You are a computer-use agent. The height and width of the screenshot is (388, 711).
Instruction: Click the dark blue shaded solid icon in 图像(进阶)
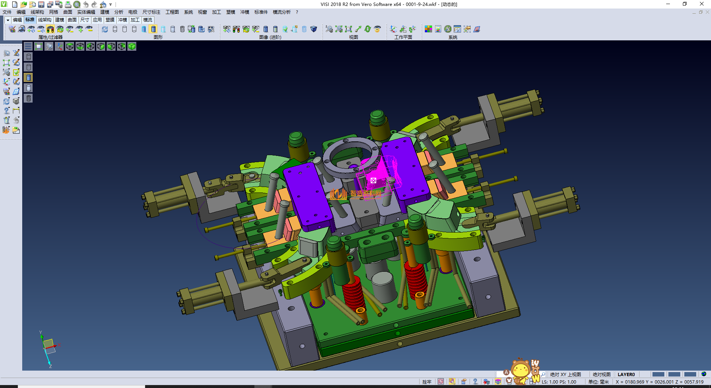pyautogui.click(x=314, y=29)
